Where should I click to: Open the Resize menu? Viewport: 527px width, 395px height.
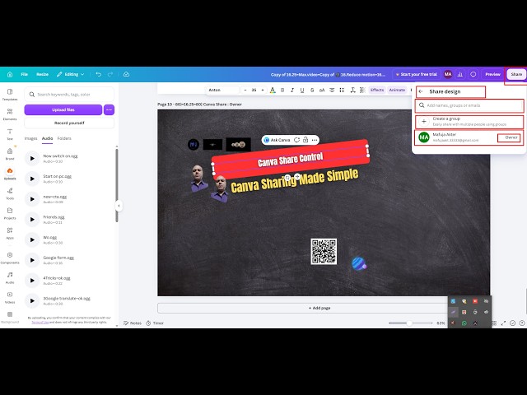(x=42, y=74)
